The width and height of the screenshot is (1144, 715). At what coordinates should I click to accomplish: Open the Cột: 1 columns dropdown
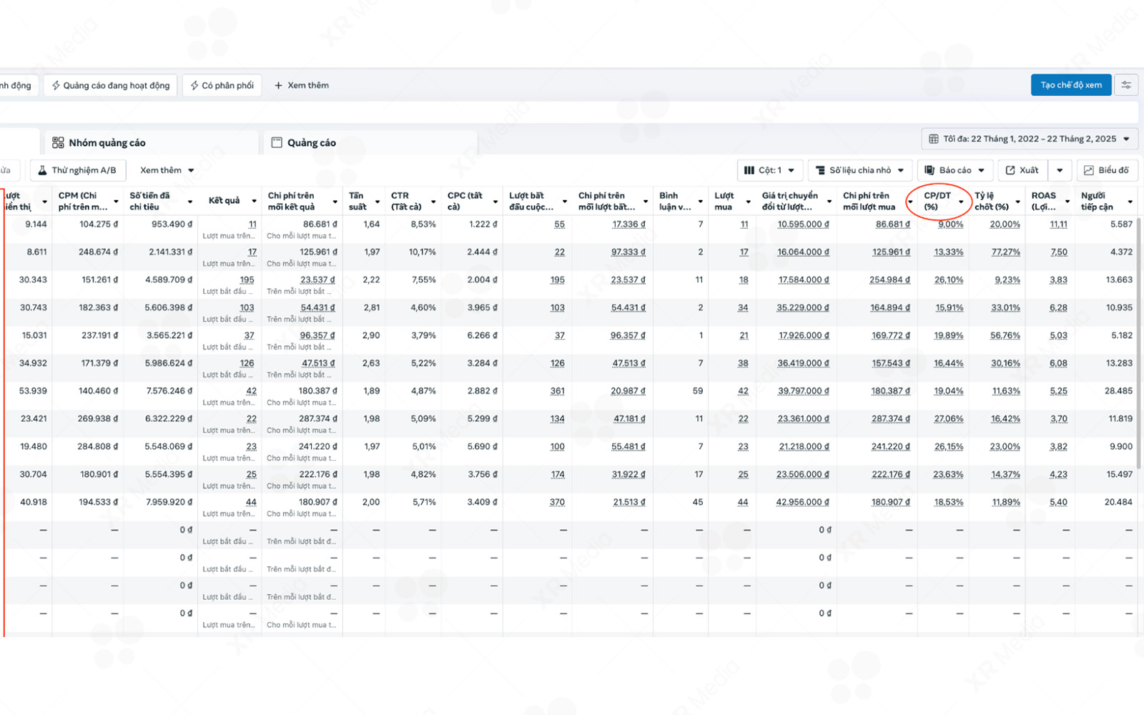point(770,170)
